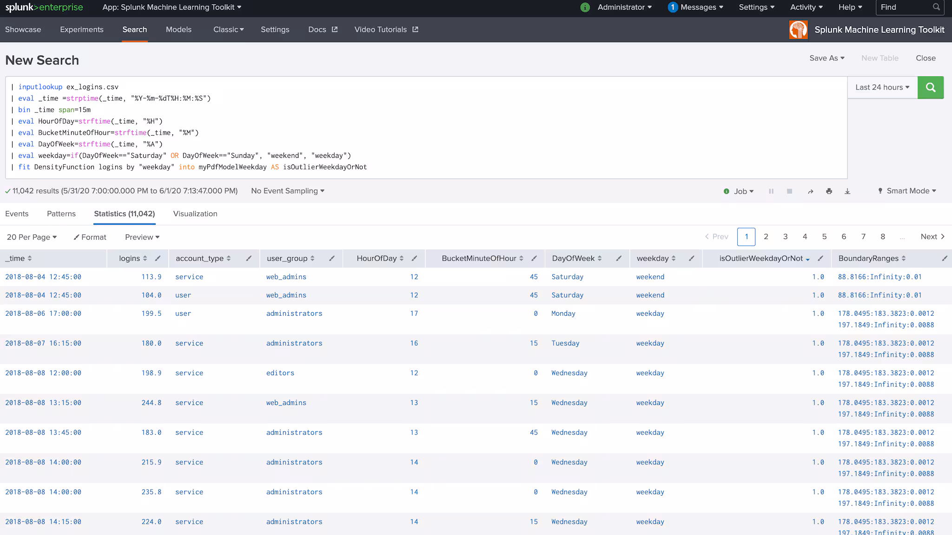Click the Next page link

(932, 236)
